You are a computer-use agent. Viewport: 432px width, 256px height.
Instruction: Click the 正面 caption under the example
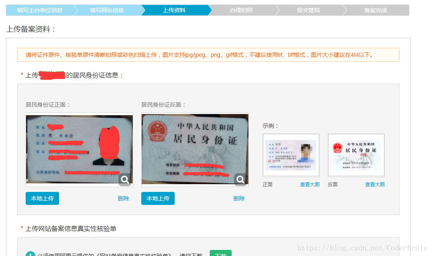[x=267, y=184]
